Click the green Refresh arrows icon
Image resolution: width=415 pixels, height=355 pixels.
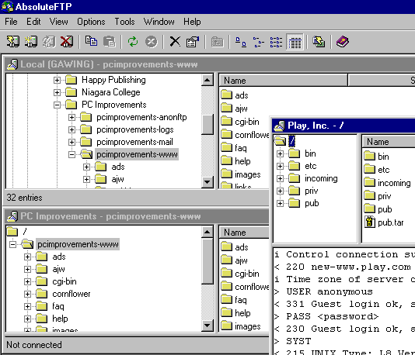coord(133,42)
